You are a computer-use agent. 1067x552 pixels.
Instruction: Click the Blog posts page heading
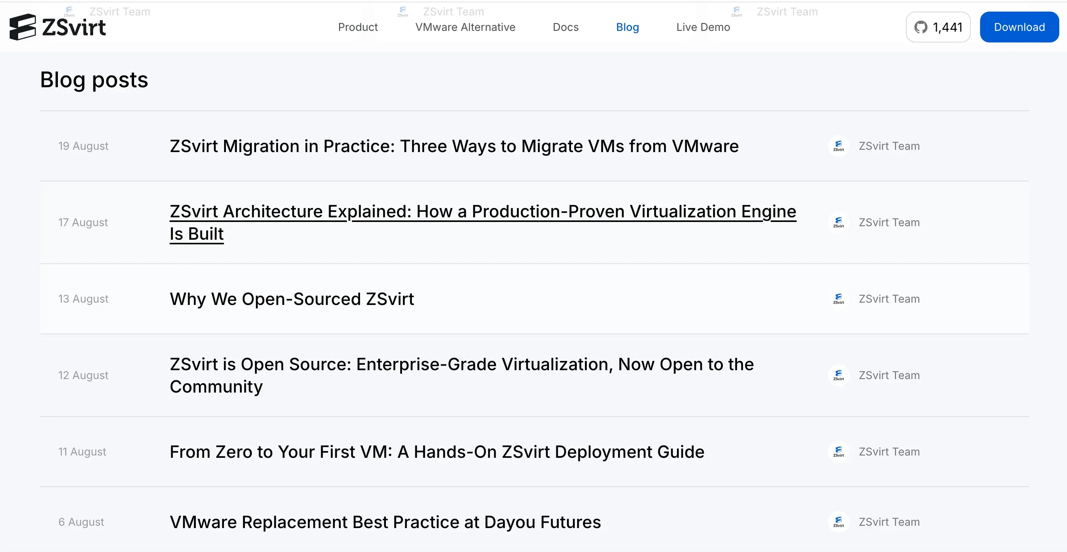pos(94,80)
